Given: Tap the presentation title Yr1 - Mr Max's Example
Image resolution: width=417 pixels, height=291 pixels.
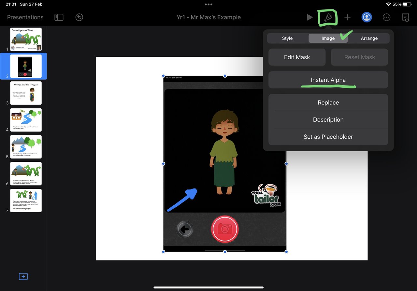Looking at the screenshot, I should click(208, 17).
